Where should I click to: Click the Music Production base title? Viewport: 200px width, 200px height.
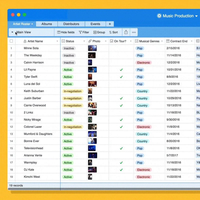coord(178,16)
